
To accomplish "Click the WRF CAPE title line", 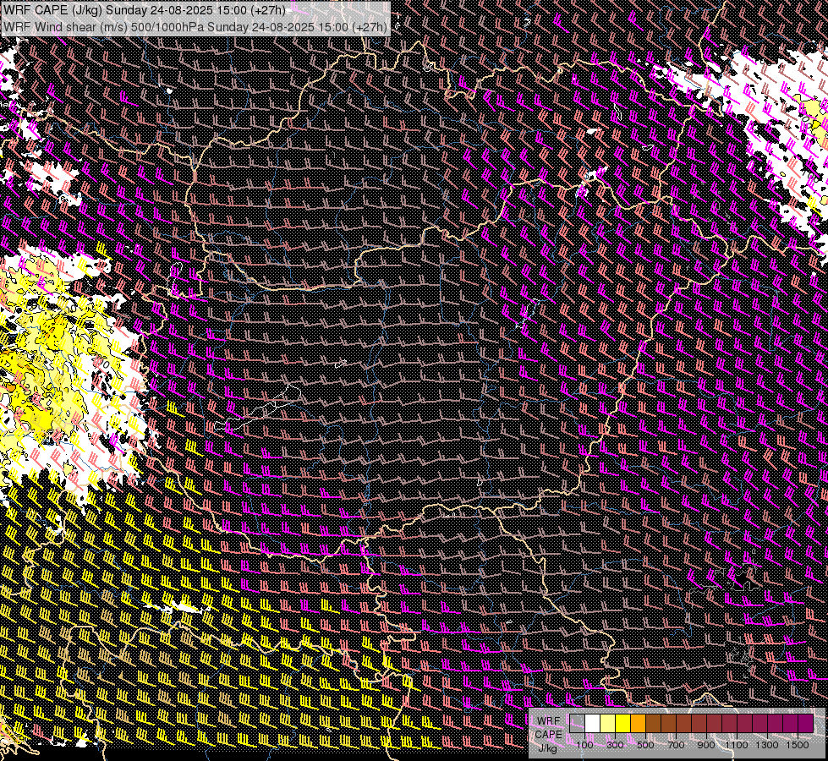I will coord(144,10).
